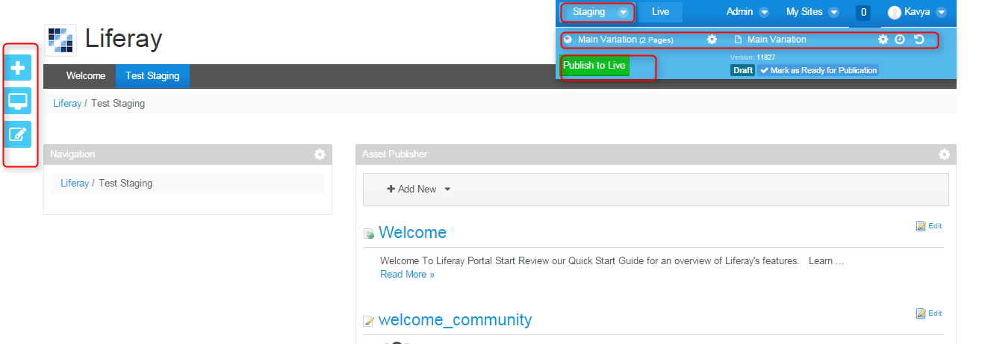This screenshot has width=982, height=344.
Task: Open the site pages variation gear settings
Action: click(712, 40)
